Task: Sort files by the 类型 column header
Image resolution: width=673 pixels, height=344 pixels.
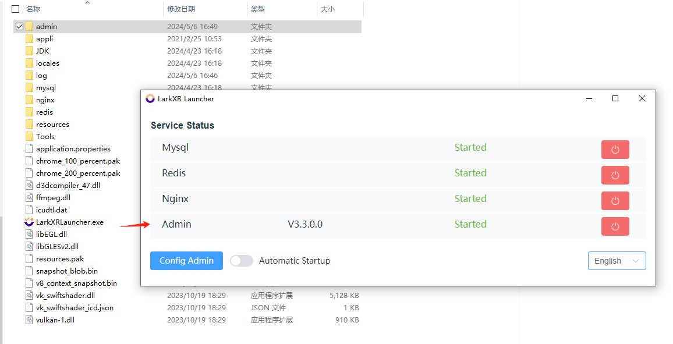Action: coord(257,9)
